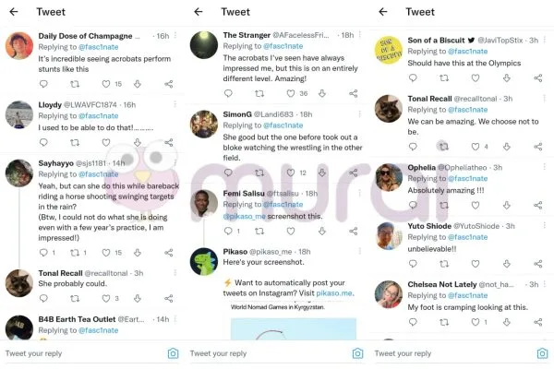This screenshot has height=369, width=554.
Task: Share Chelsea Not Lately's tweet
Action: 537,322
